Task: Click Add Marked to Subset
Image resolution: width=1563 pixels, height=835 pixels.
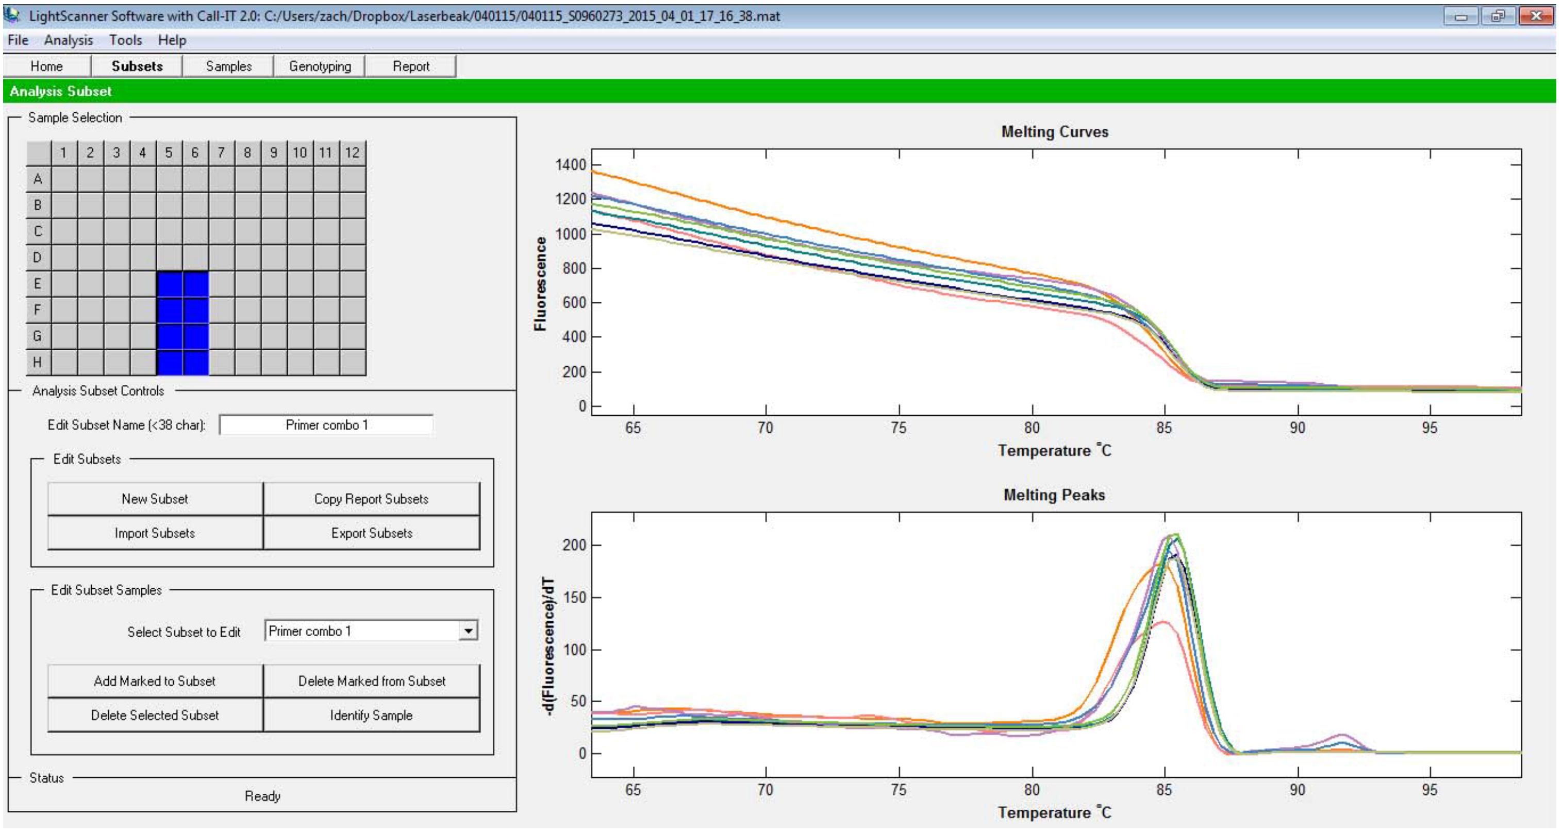Action: tap(155, 681)
